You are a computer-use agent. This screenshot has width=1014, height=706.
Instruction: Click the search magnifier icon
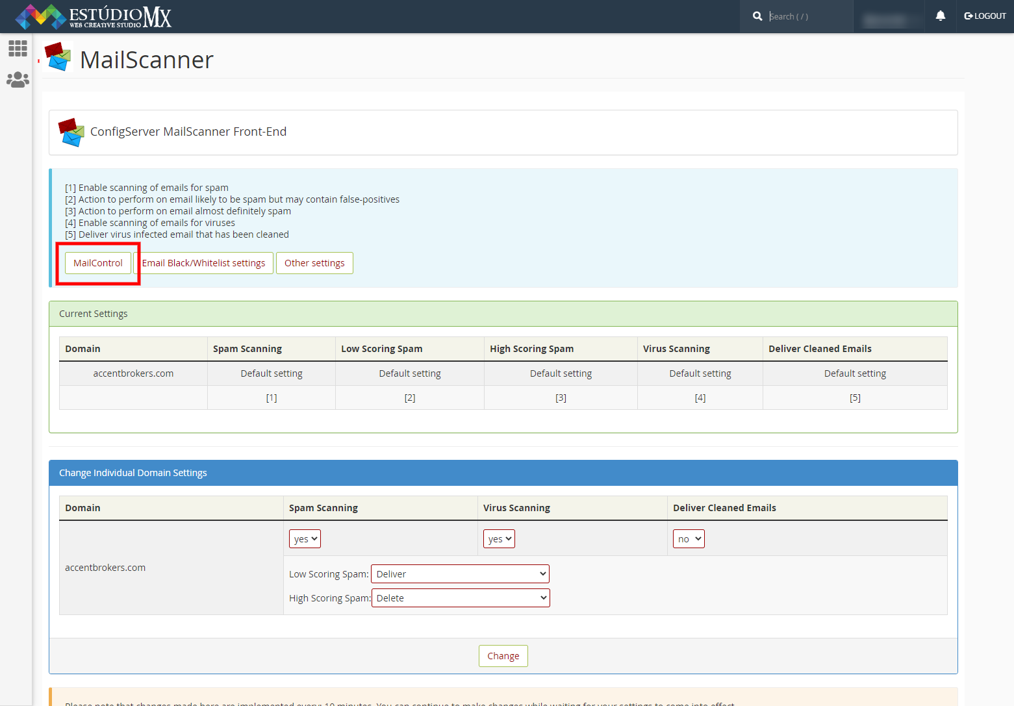coord(757,16)
